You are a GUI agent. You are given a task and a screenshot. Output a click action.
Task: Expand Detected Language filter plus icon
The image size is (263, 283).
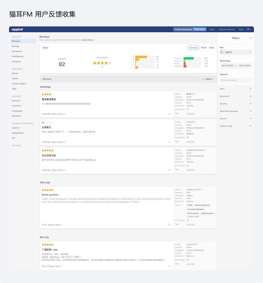click(x=250, y=111)
